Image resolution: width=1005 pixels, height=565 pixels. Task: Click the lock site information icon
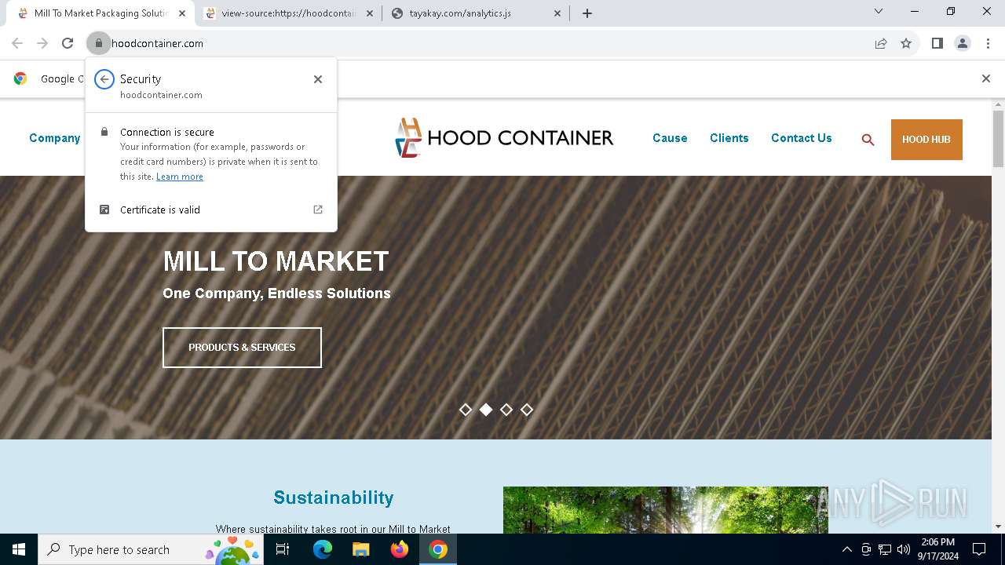(99, 43)
